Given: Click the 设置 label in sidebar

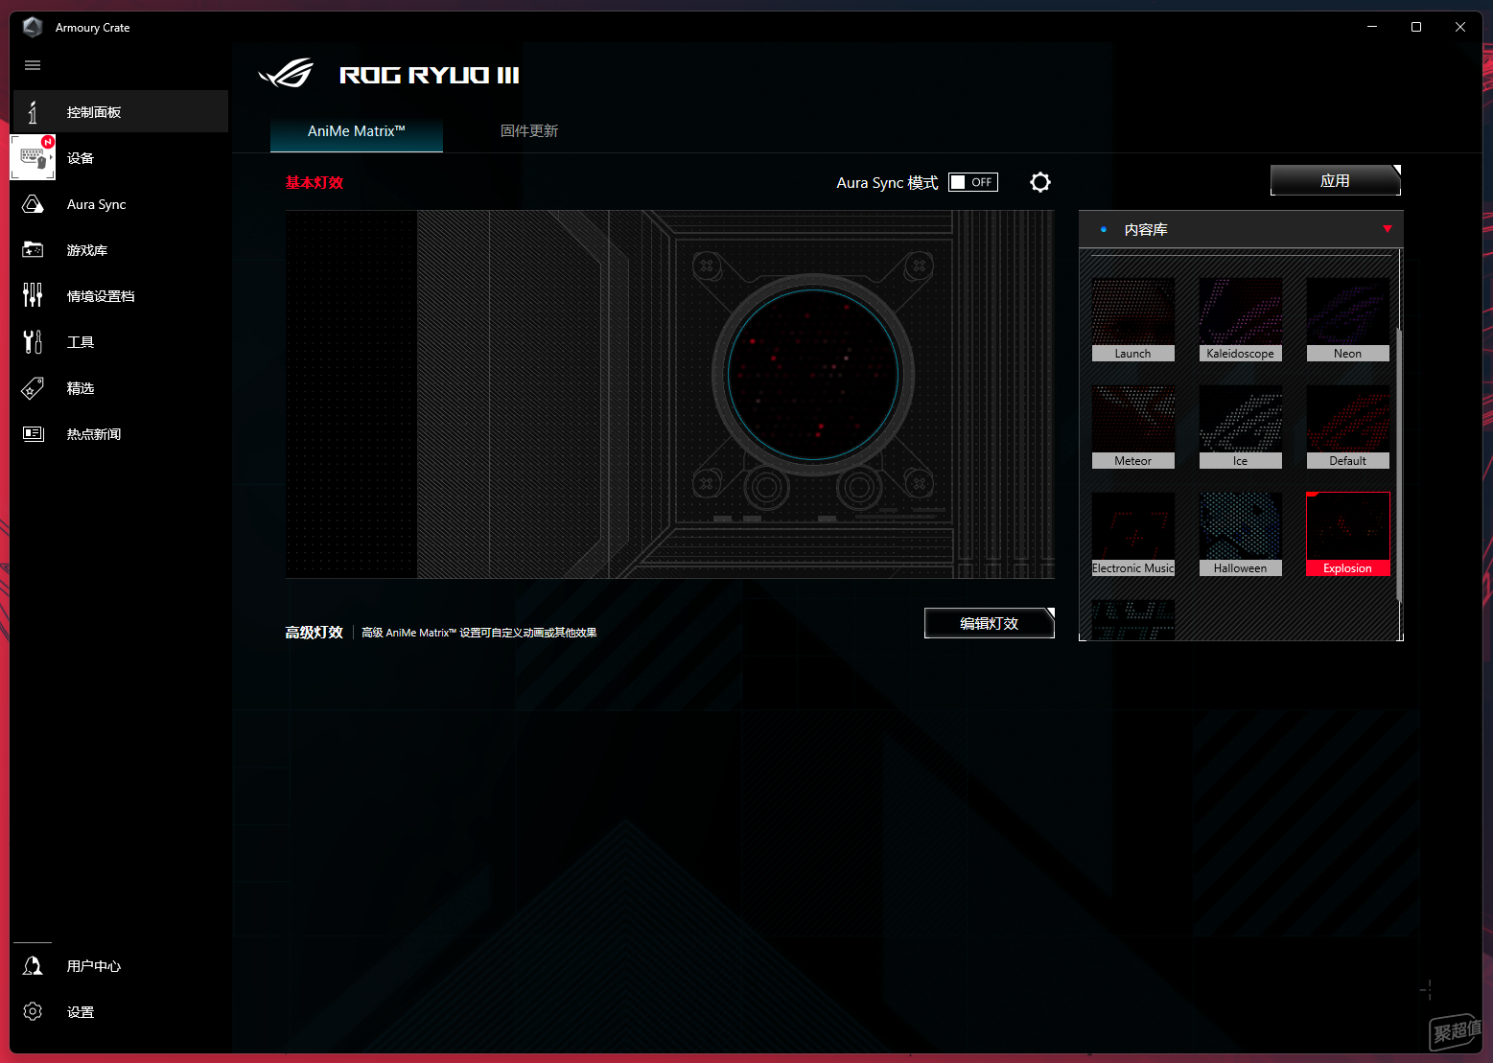Looking at the screenshot, I should click(x=81, y=1012).
